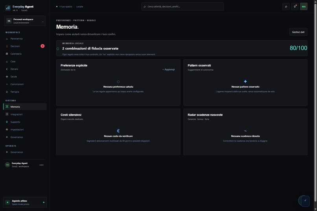Click the scrollbar down arrow
Image resolution: width=317 pixels, height=211 pixels.
(x=315, y=209)
